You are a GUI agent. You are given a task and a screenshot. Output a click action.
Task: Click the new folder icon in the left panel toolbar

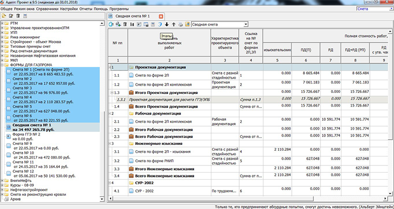pyautogui.click(x=4, y=16)
